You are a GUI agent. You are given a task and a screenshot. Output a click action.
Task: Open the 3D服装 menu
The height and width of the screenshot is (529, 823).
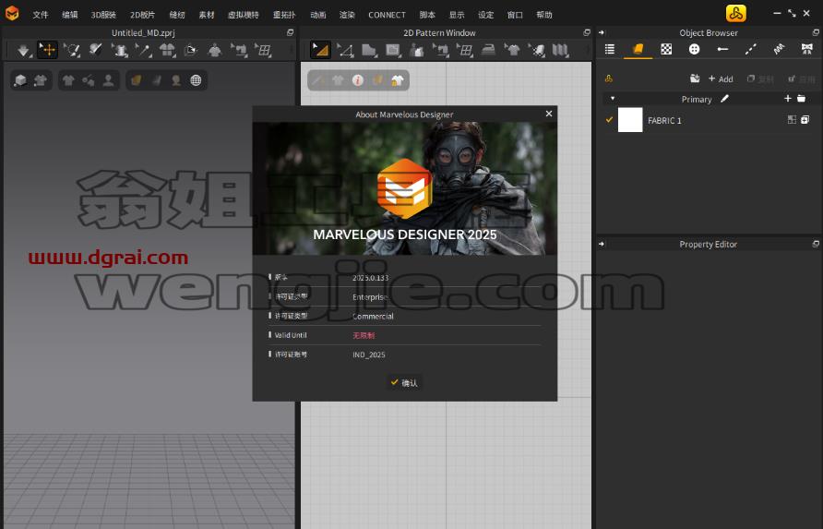pos(103,15)
